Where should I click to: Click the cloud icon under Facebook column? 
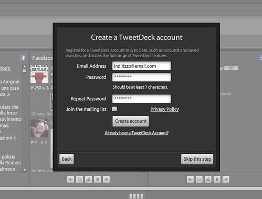(x=80, y=179)
